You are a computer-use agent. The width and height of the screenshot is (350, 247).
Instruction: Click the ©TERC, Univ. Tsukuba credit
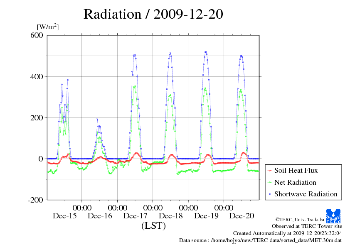click(x=300, y=220)
